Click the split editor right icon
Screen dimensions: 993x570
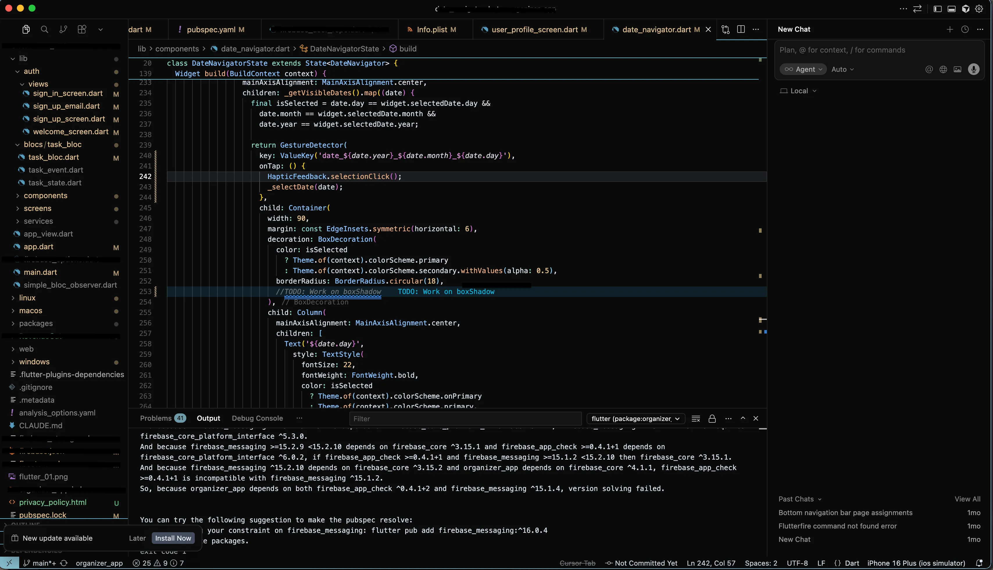point(740,29)
